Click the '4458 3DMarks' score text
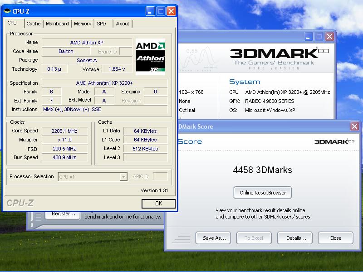The height and width of the screenshot is (272, 363). click(262, 170)
